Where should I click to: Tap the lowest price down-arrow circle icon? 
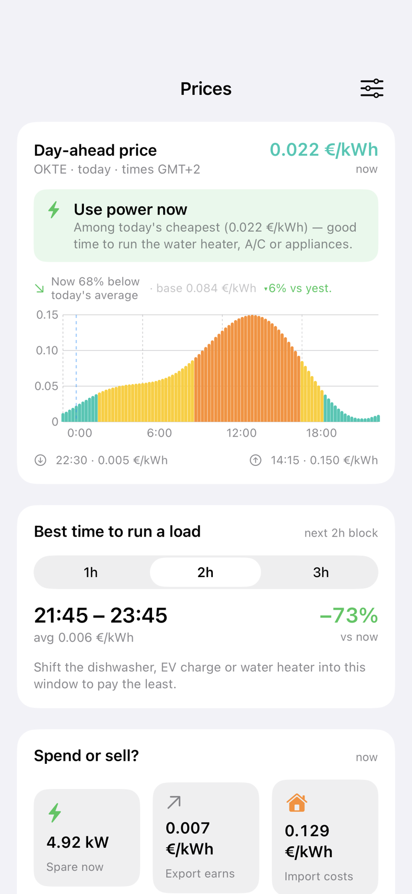coord(40,460)
